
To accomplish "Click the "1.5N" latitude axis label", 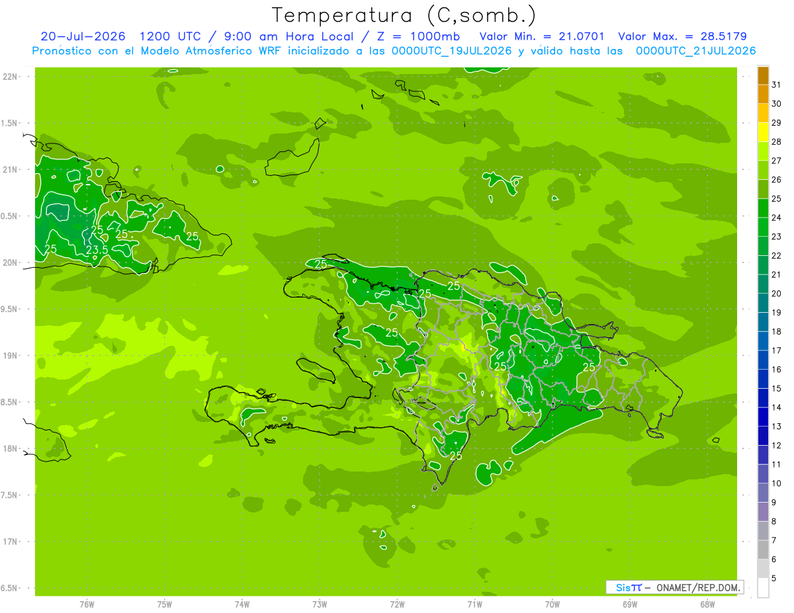I will point(10,123).
